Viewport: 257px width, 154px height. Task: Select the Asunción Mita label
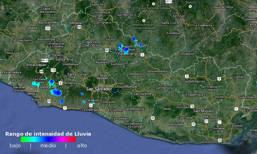point(49,23)
